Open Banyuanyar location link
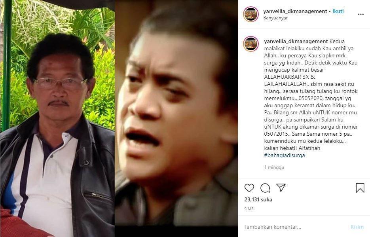 point(275,18)
